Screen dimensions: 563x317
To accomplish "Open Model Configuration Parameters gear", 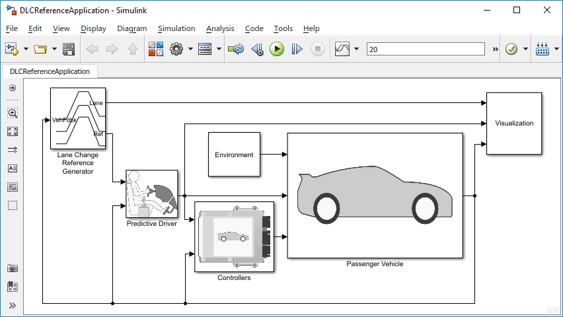I will [x=176, y=49].
